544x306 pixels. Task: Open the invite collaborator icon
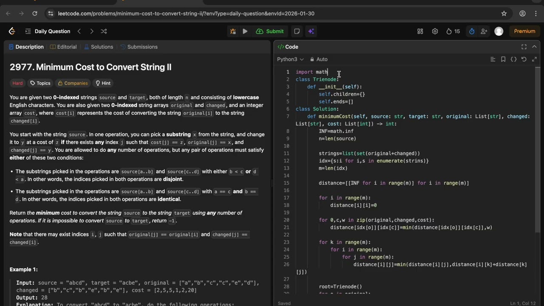(484, 31)
